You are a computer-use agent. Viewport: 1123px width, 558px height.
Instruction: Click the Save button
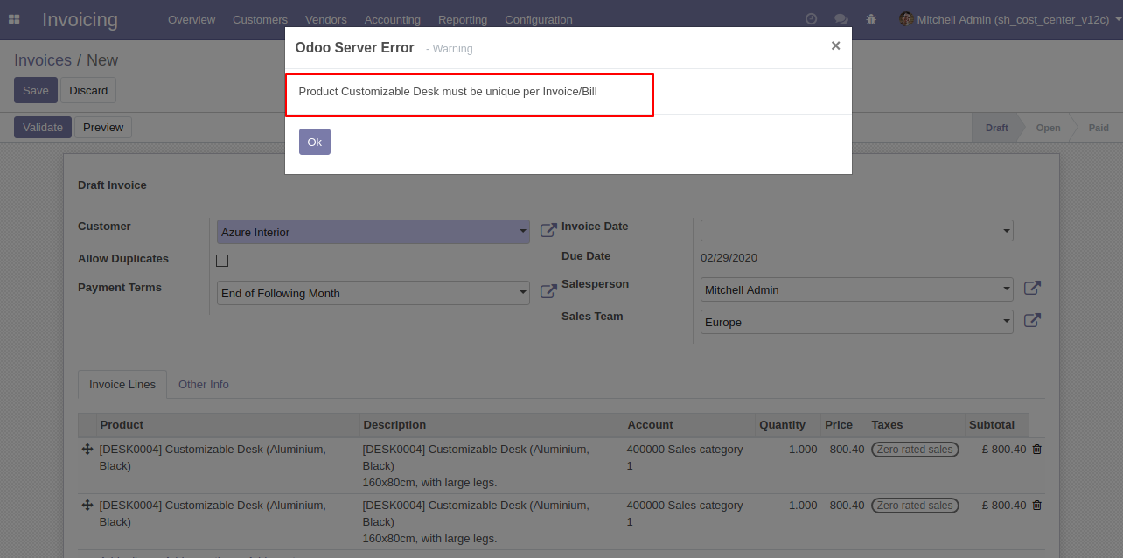(36, 90)
